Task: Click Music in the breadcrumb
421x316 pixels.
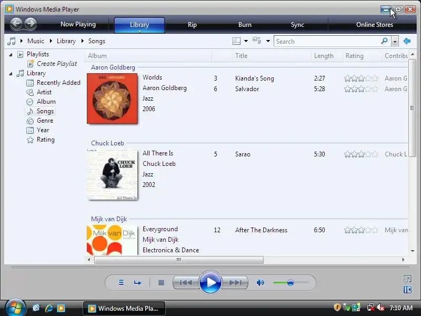Action: (x=36, y=41)
